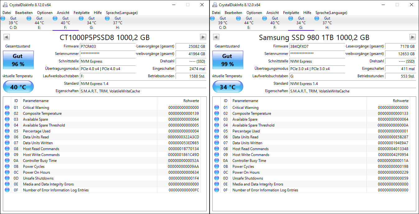The height and width of the screenshot is (214, 419).
Task: Select Percentage Used row in Samsung list
Action: [x=311, y=131]
